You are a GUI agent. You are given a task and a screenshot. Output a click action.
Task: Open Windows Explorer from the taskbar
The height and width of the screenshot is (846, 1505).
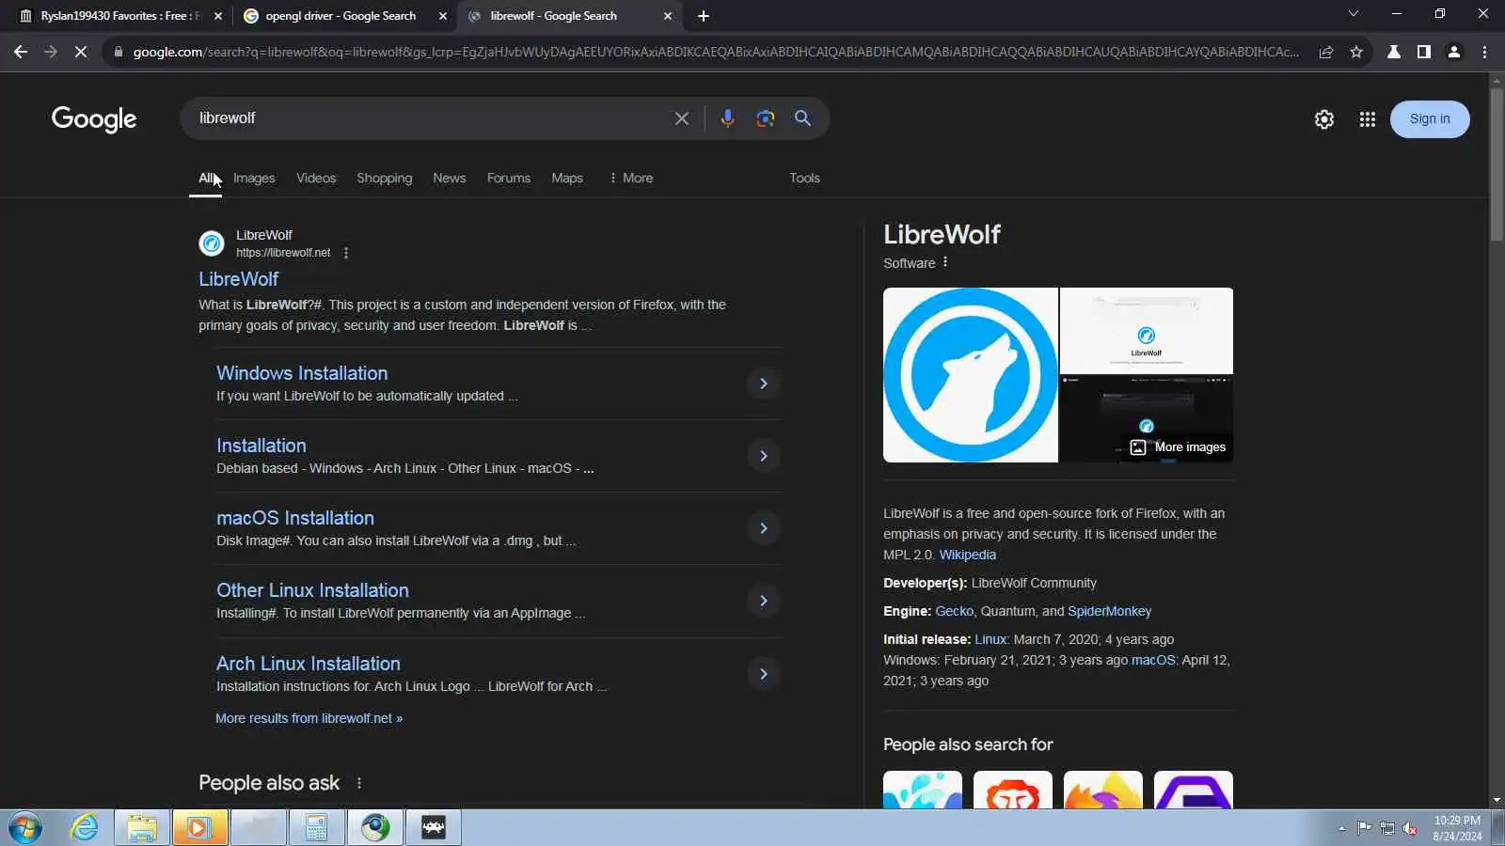point(142,828)
